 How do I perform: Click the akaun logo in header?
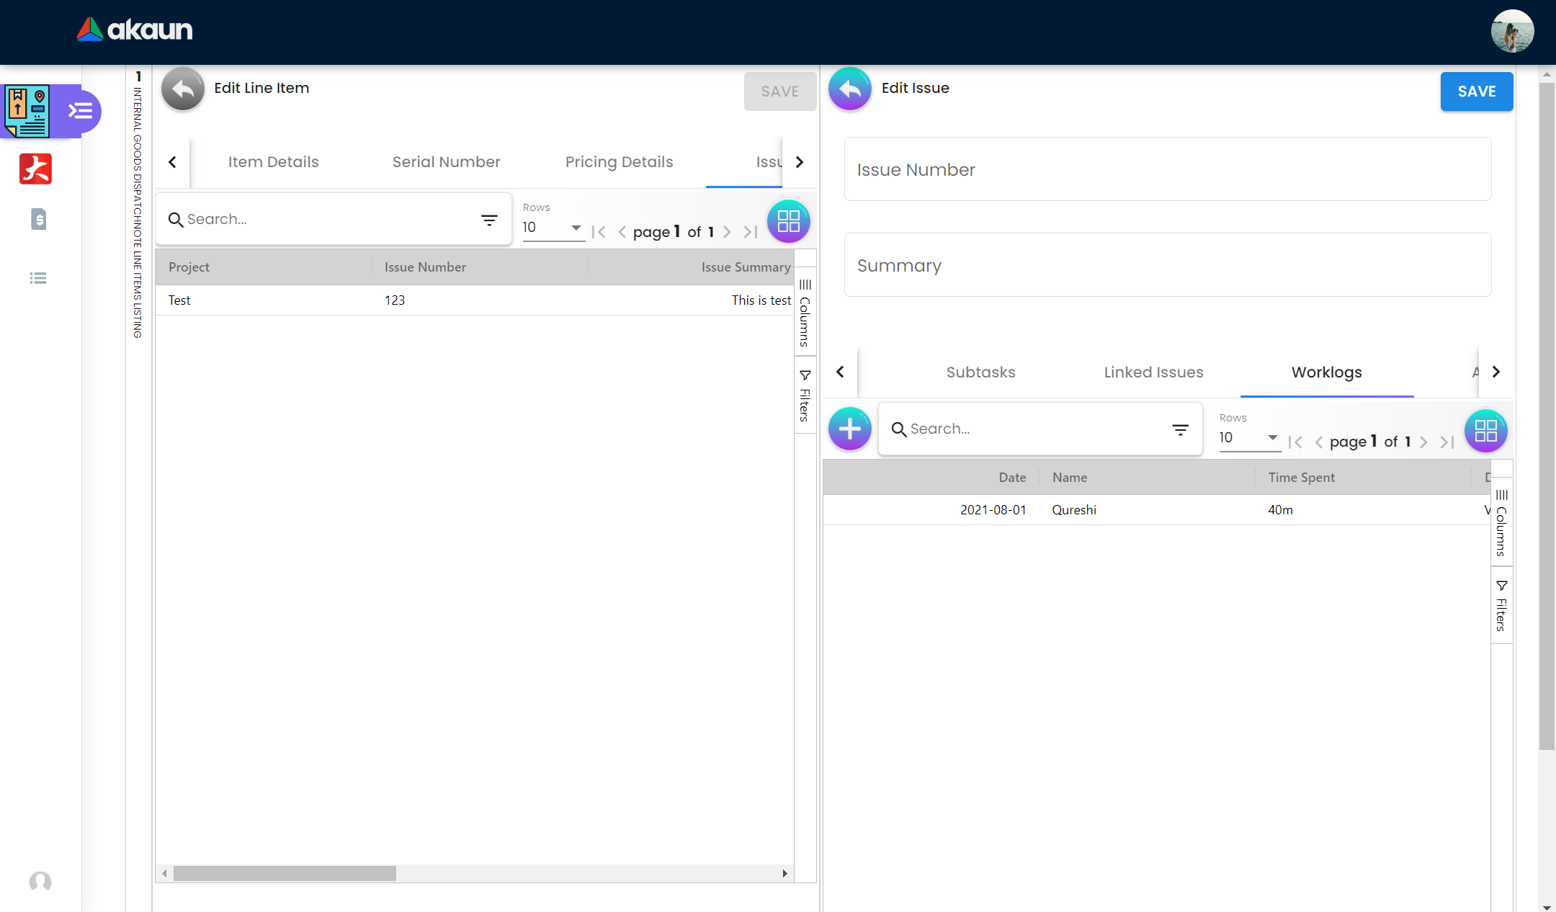pyautogui.click(x=135, y=30)
